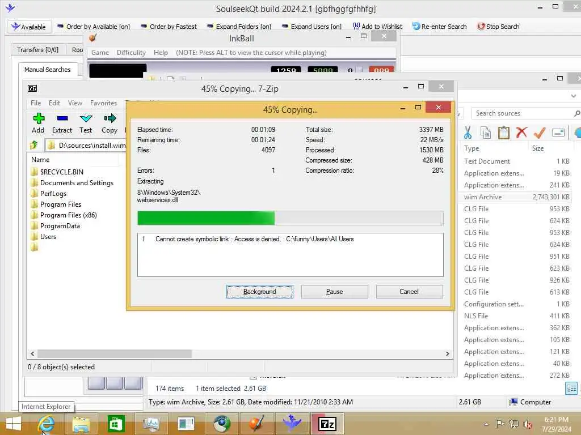Click the muted volume tray icon
The width and height of the screenshot is (581, 435).
527,424
